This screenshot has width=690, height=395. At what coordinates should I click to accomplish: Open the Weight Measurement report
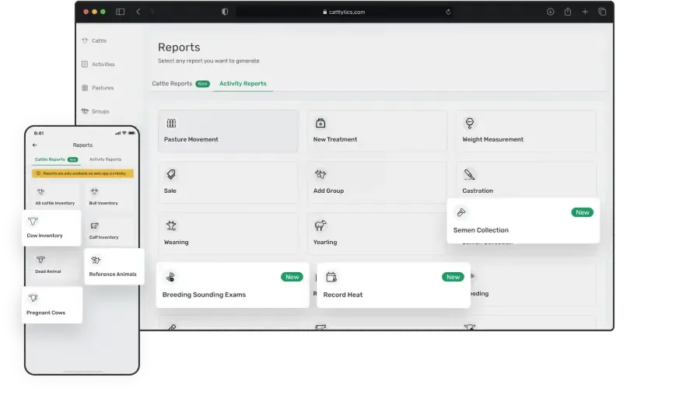click(527, 131)
